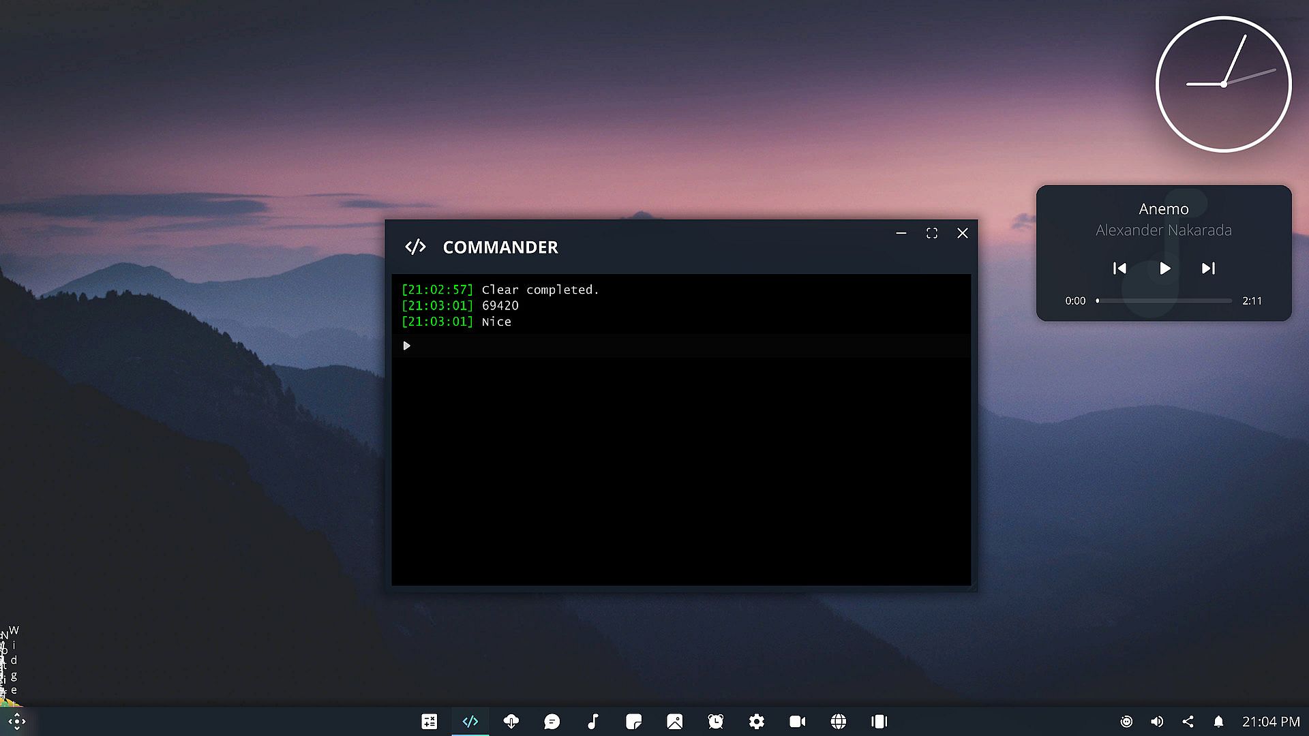Viewport: 1309px width, 736px height.
Task: Open the globe web browser
Action: (839, 722)
